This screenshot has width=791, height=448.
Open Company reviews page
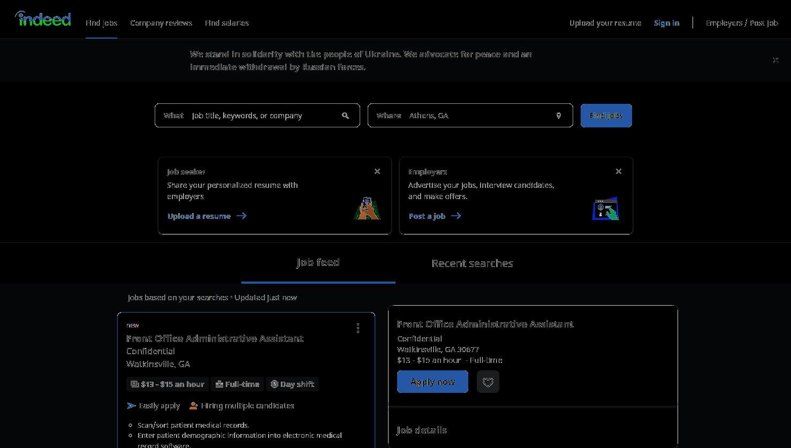pyautogui.click(x=161, y=23)
